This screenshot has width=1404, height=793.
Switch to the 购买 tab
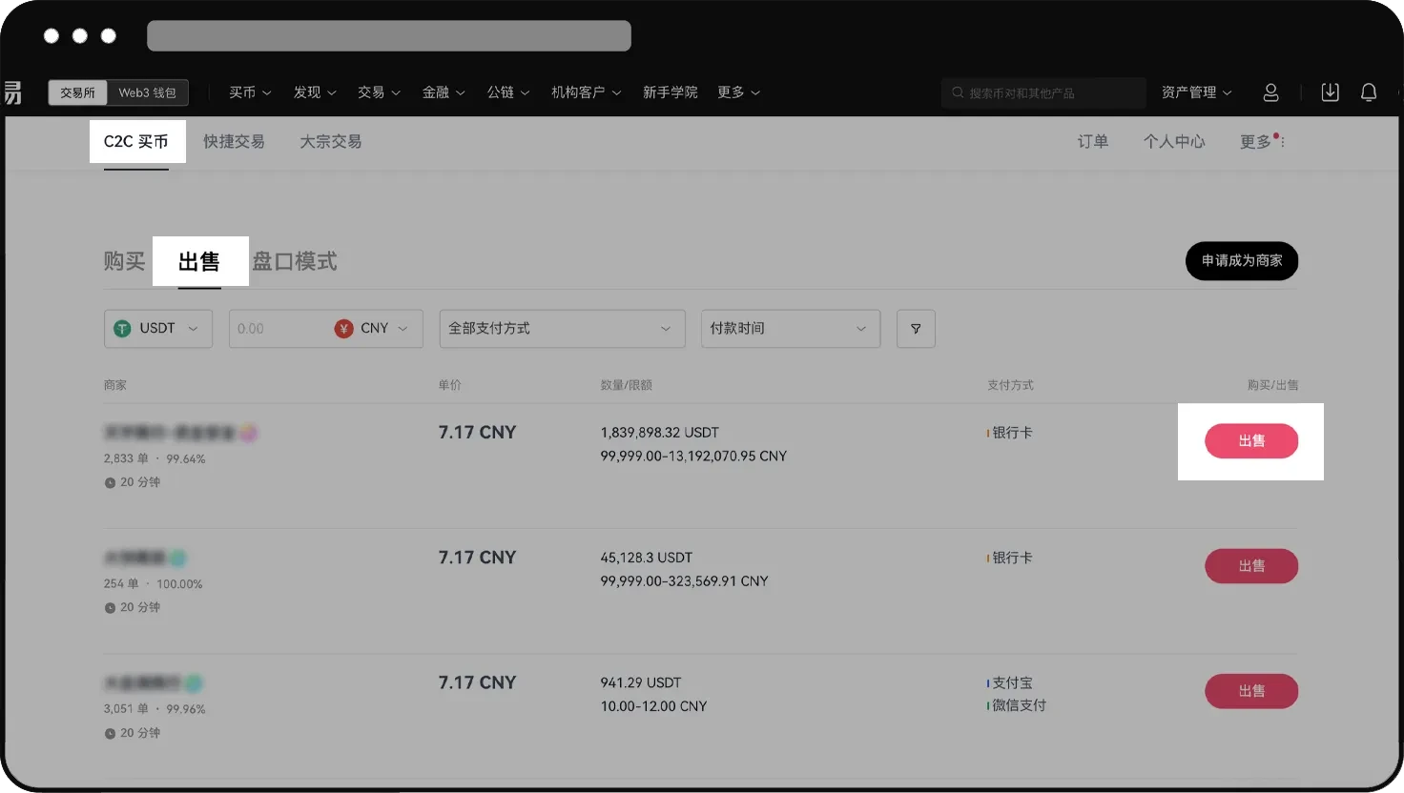(124, 261)
